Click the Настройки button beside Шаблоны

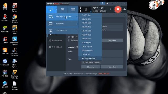(x=112, y=67)
